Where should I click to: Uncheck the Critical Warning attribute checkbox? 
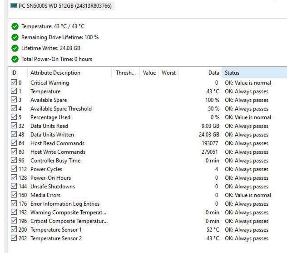[x=14, y=82]
